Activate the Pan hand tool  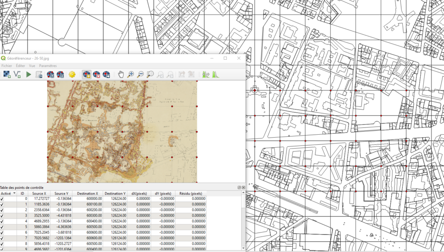tap(121, 74)
